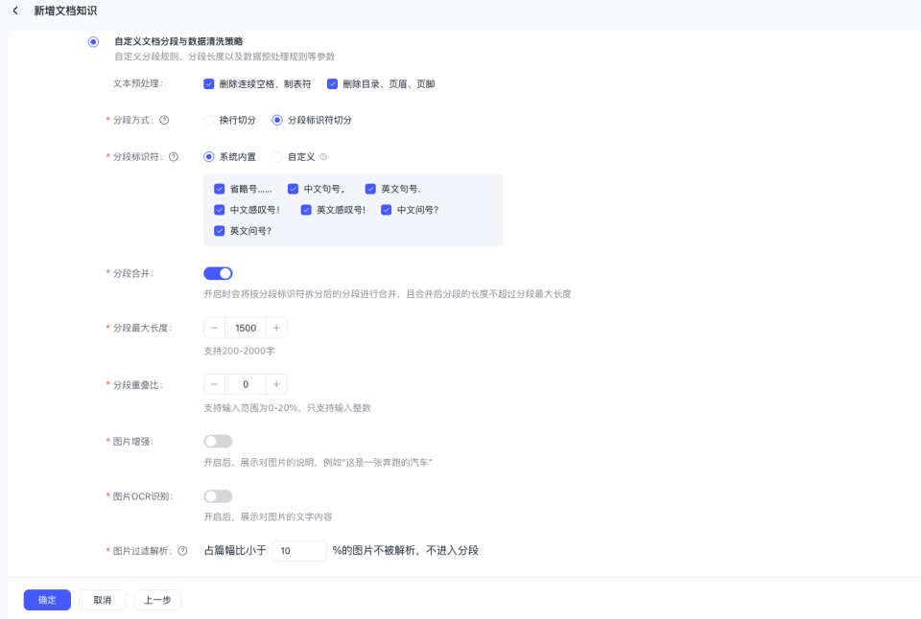Open the help icon next to 分段标识符
921x619 pixels.
tap(174, 156)
